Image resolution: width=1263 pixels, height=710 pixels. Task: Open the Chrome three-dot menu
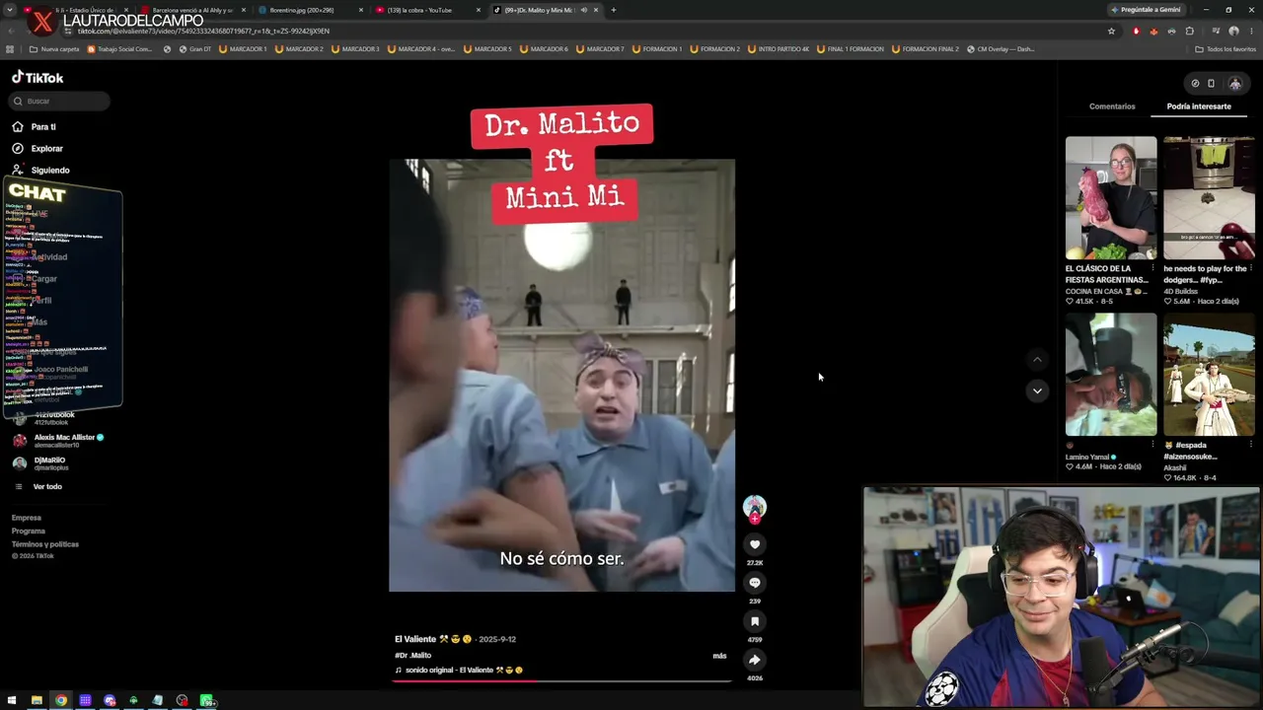coord(1251,31)
